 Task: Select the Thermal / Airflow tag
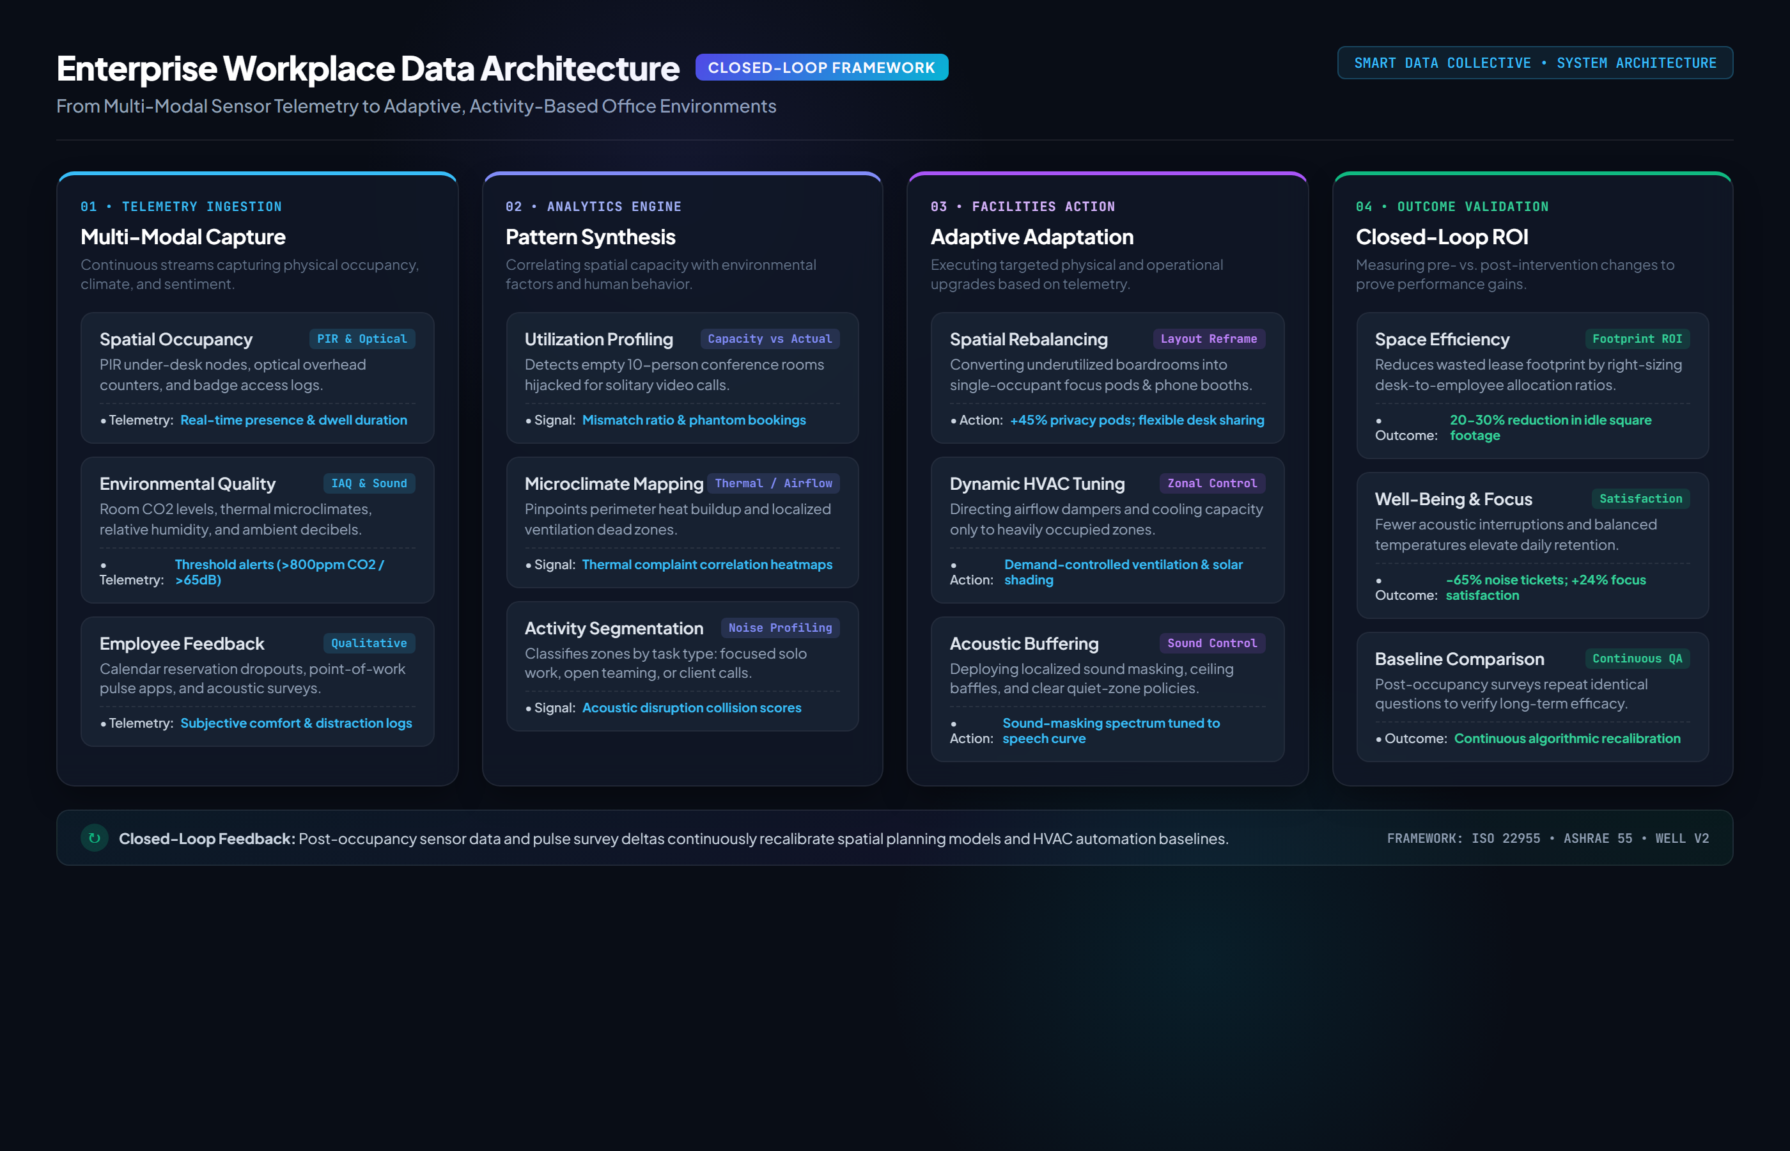(774, 483)
